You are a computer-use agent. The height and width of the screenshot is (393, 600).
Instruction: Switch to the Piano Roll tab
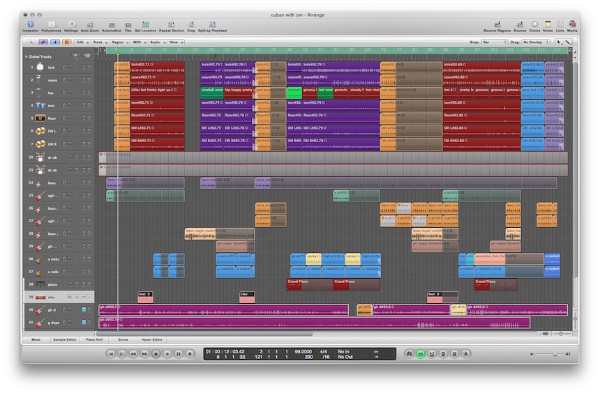click(x=93, y=339)
